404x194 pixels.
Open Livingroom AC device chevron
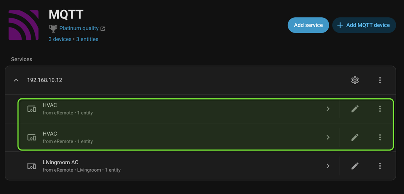328,166
